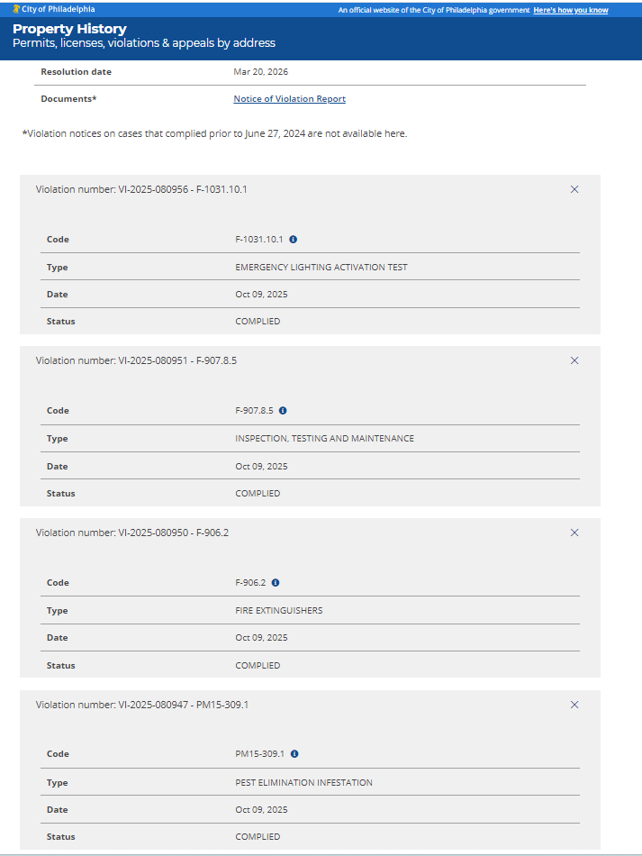The image size is (642, 856).
Task: Open the Notice of Violation Report document
Action: pos(289,99)
